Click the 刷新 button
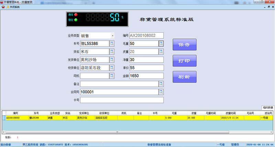This screenshot has width=275, height=147. (x=184, y=77)
